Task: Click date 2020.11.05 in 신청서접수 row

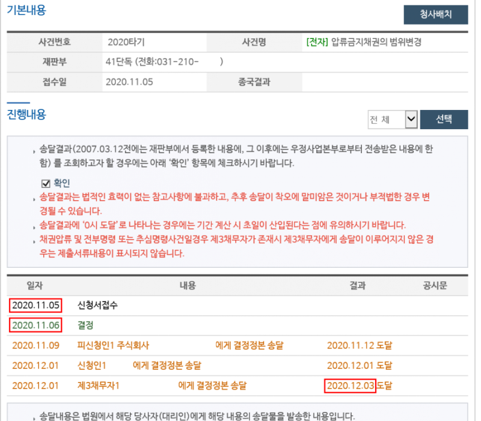Action: point(35,305)
